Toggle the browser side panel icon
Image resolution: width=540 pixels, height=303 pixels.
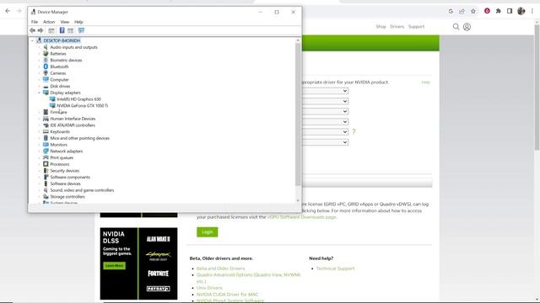(510, 11)
